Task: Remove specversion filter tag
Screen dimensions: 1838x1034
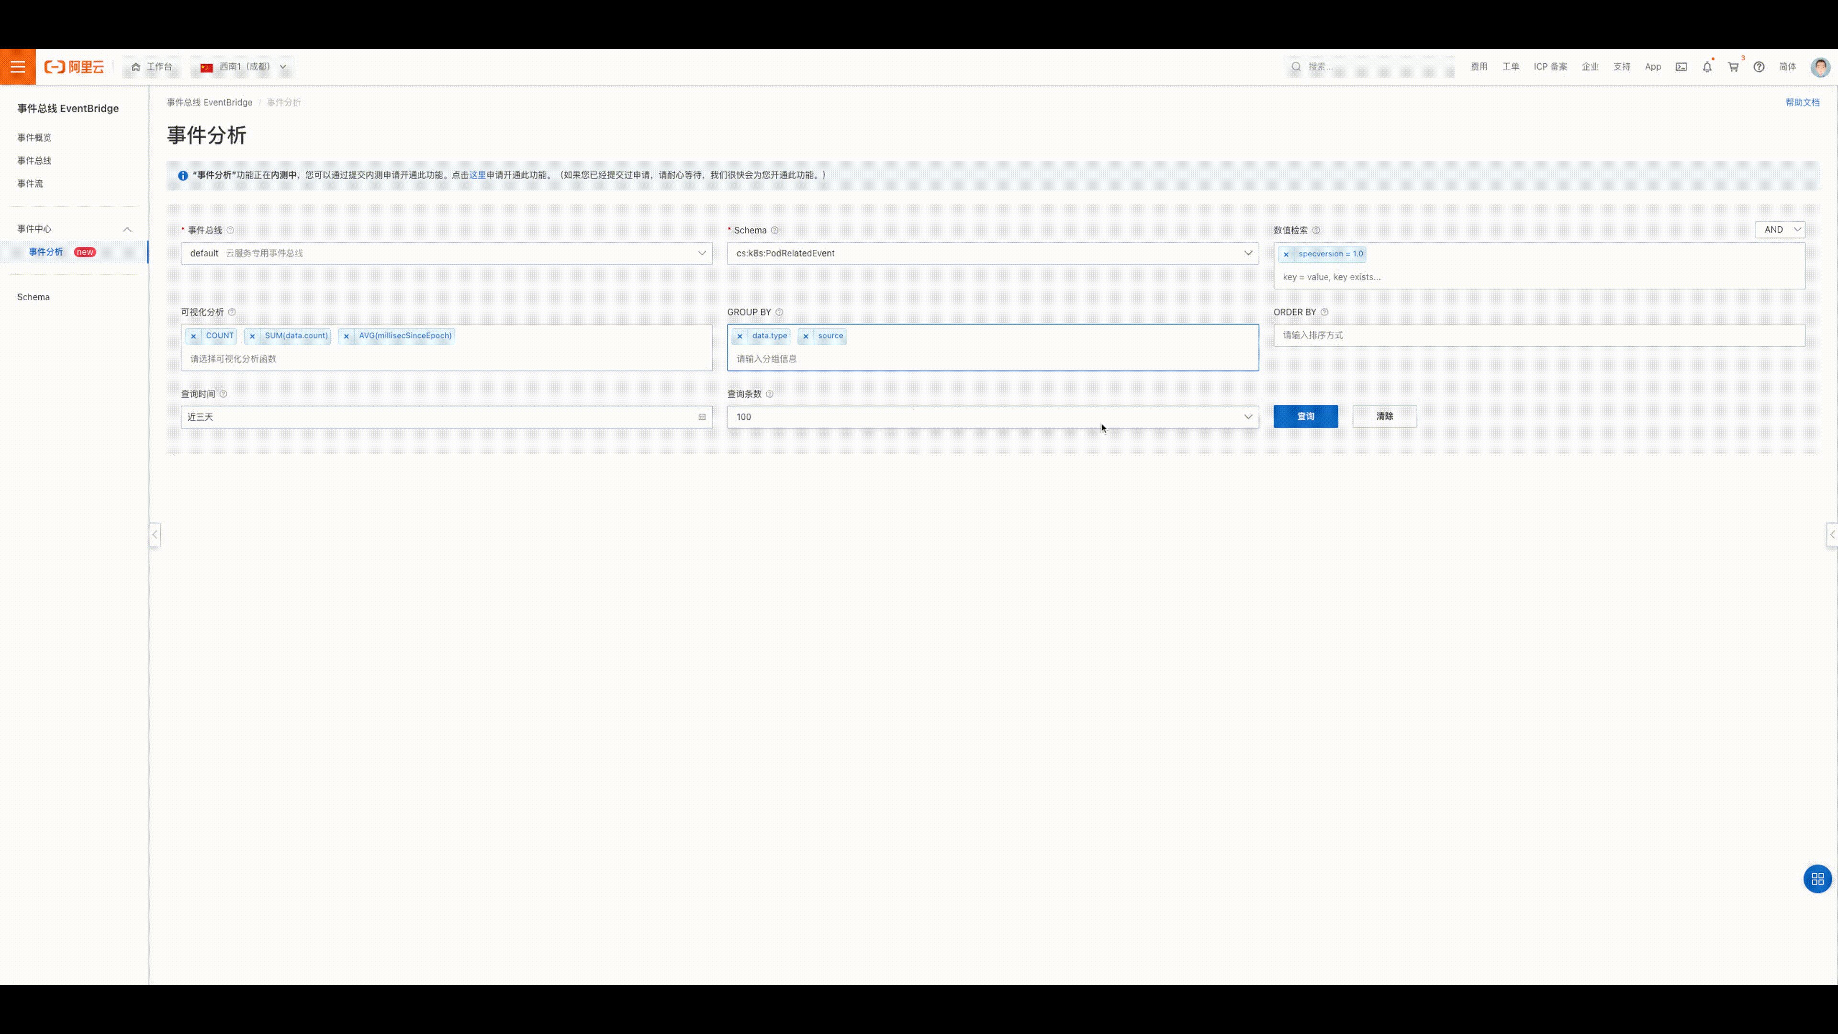Action: 1286,254
